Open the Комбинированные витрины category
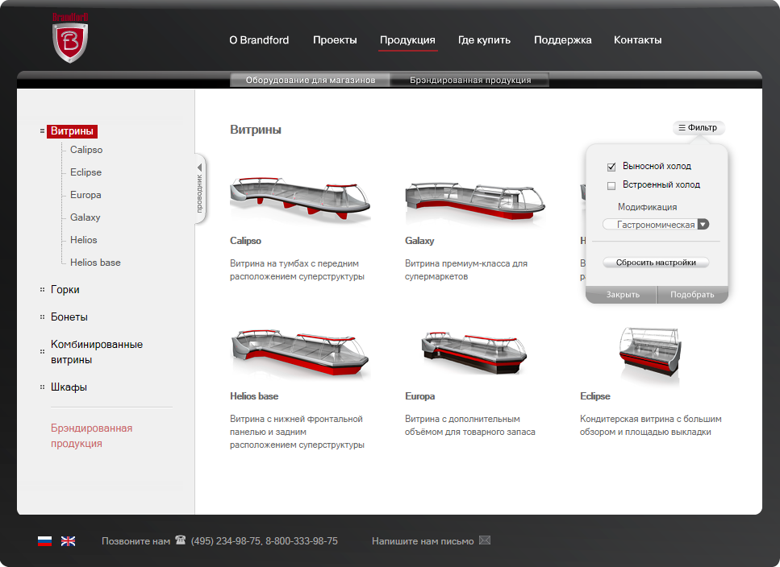The image size is (780, 567). click(x=97, y=351)
